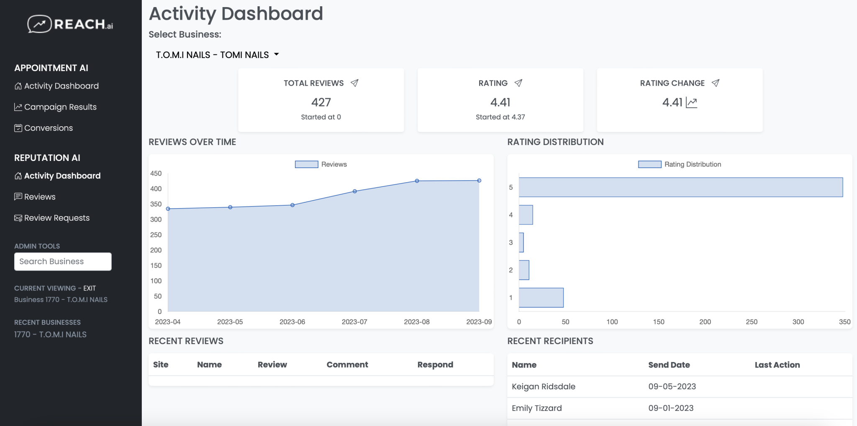
Task: Open recent business 1770 - T.O.M.I NAILS
Action: pos(50,334)
